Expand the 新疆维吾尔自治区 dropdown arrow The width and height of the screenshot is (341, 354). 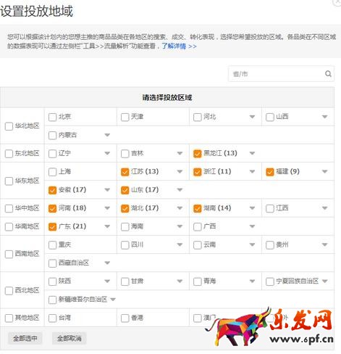(113, 300)
